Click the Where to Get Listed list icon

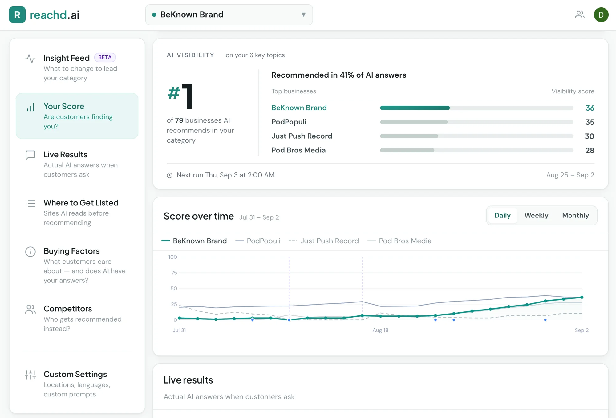tap(30, 203)
